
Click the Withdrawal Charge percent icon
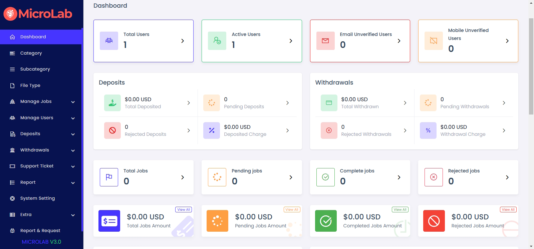coord(428,130)
